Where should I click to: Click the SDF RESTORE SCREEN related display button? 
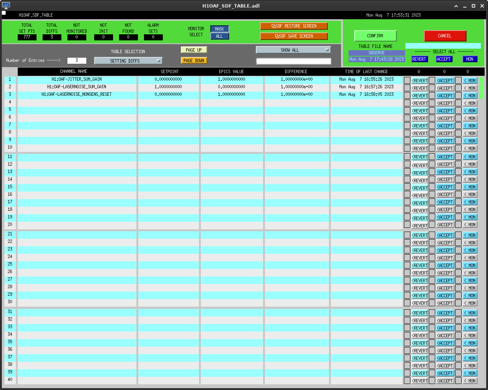[x=294, y=26]
